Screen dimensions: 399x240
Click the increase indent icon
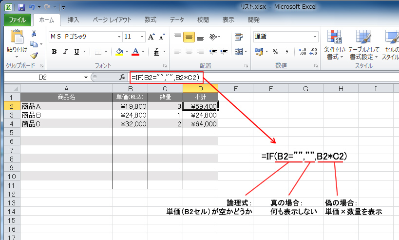tap(224, 52)
